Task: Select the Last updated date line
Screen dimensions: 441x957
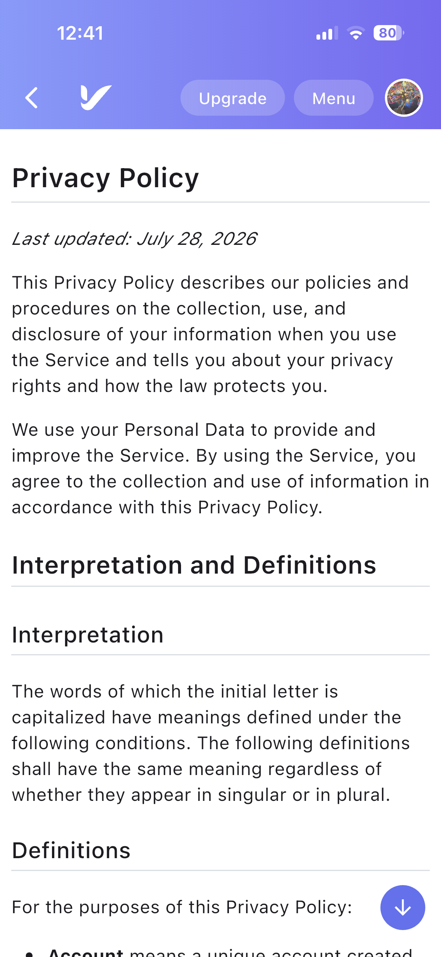Action: pos(134,239)
